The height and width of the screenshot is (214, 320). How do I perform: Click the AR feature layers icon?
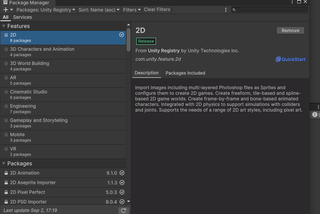pyautogui.click(x=6, y=78)
